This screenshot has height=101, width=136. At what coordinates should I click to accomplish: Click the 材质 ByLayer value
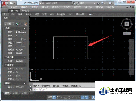click(x=19, y=61)
